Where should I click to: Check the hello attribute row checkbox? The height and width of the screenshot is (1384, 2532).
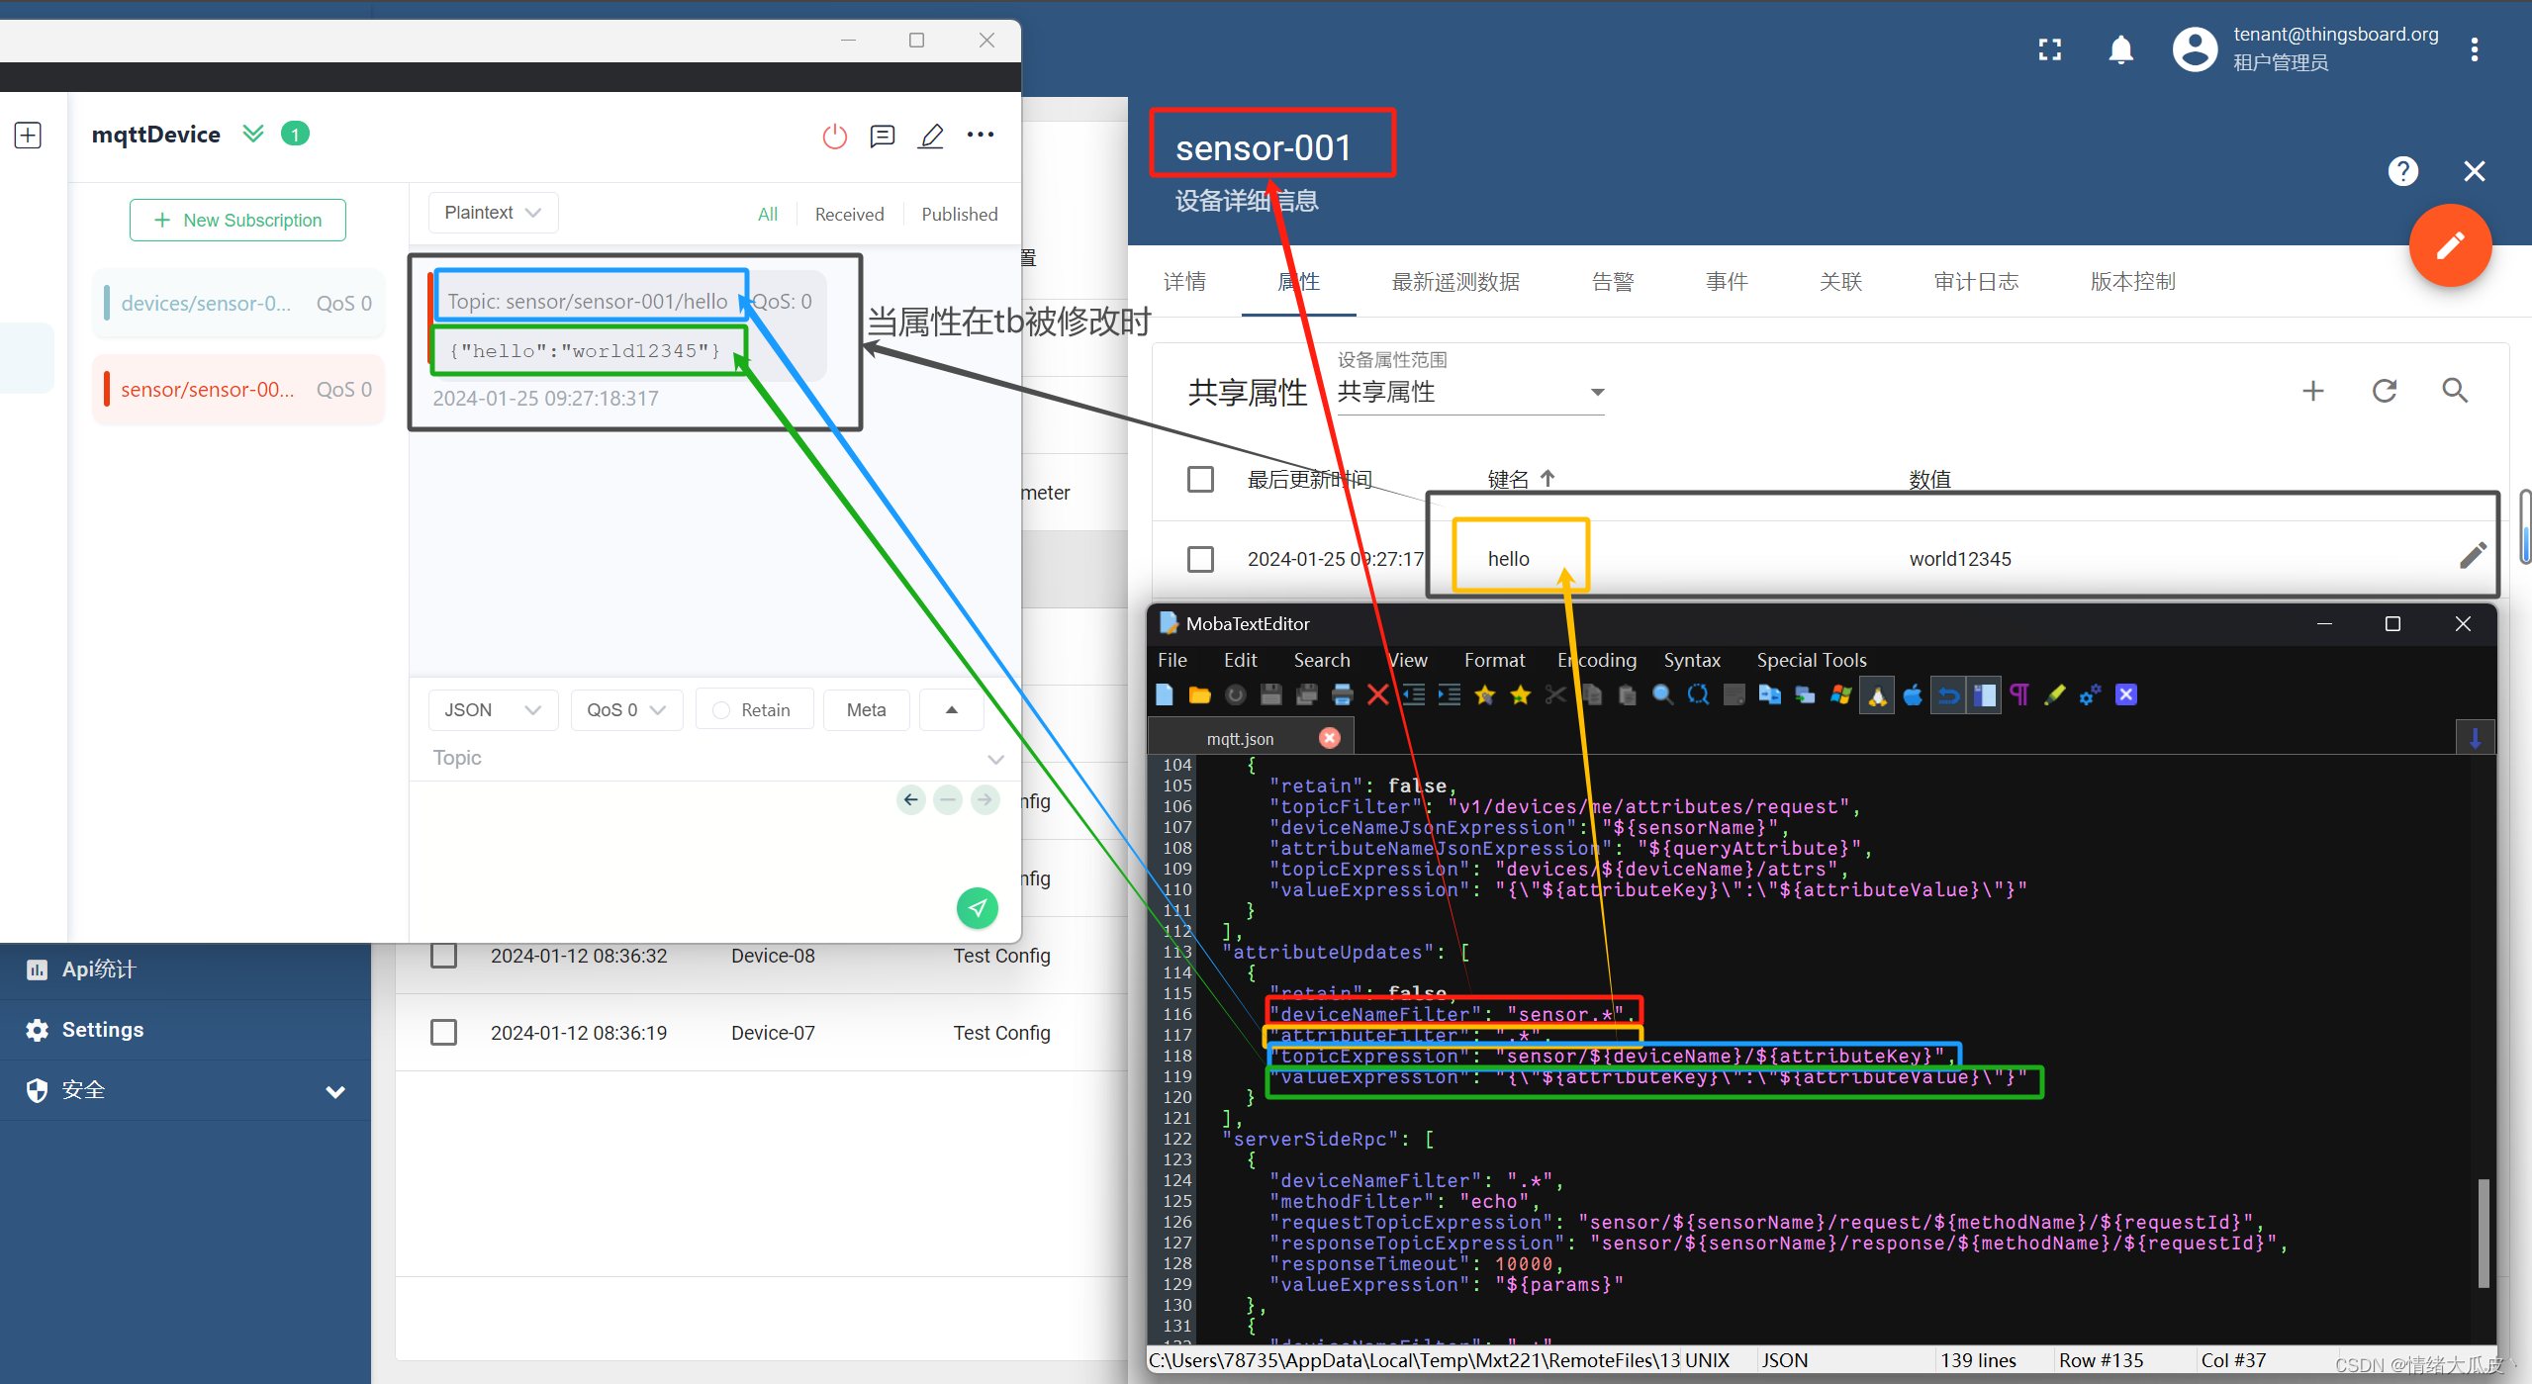pyautogui.click(x=1200, y=559)
